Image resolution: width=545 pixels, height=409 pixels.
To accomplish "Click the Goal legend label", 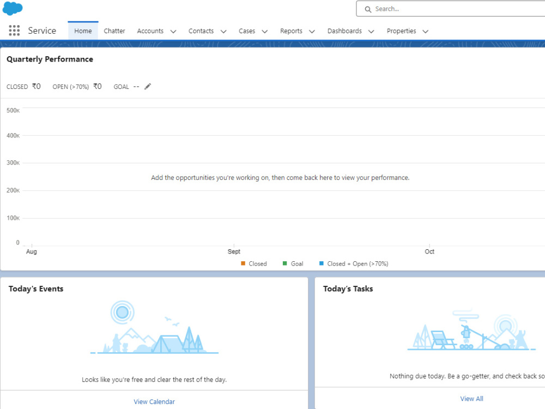I will 297,263.
